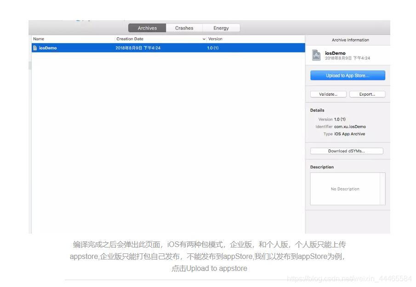
Task: Select the iosDemo archive name in the list
Action: [x=48, y=48]
